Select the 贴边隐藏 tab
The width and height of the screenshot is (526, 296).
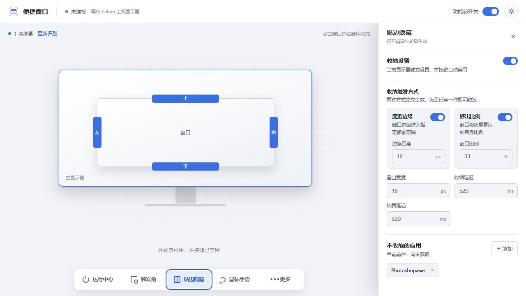click(x=189, y=280)
